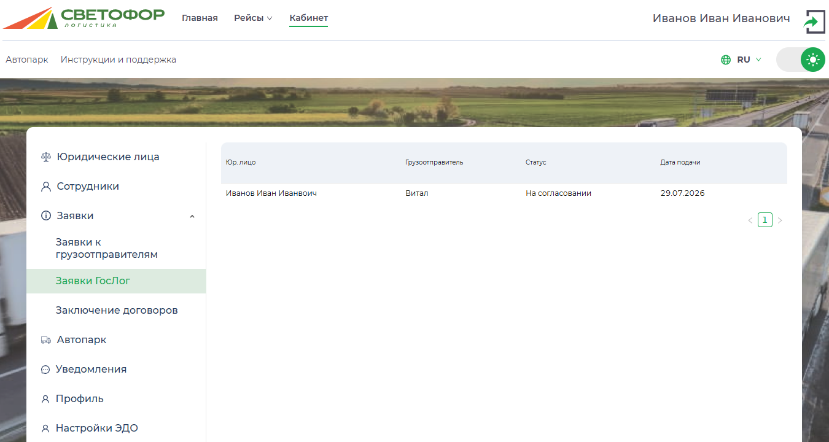
Task: Open Автопарк in the top sub-navigation
Action: 27,60
